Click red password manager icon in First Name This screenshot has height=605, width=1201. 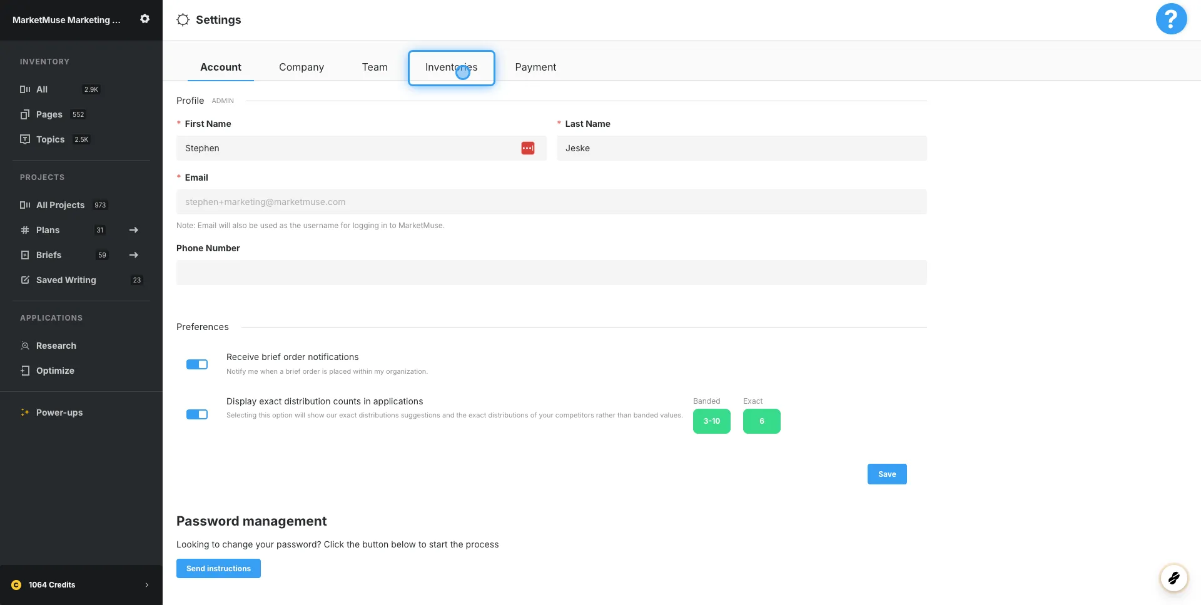coord(528,148)
